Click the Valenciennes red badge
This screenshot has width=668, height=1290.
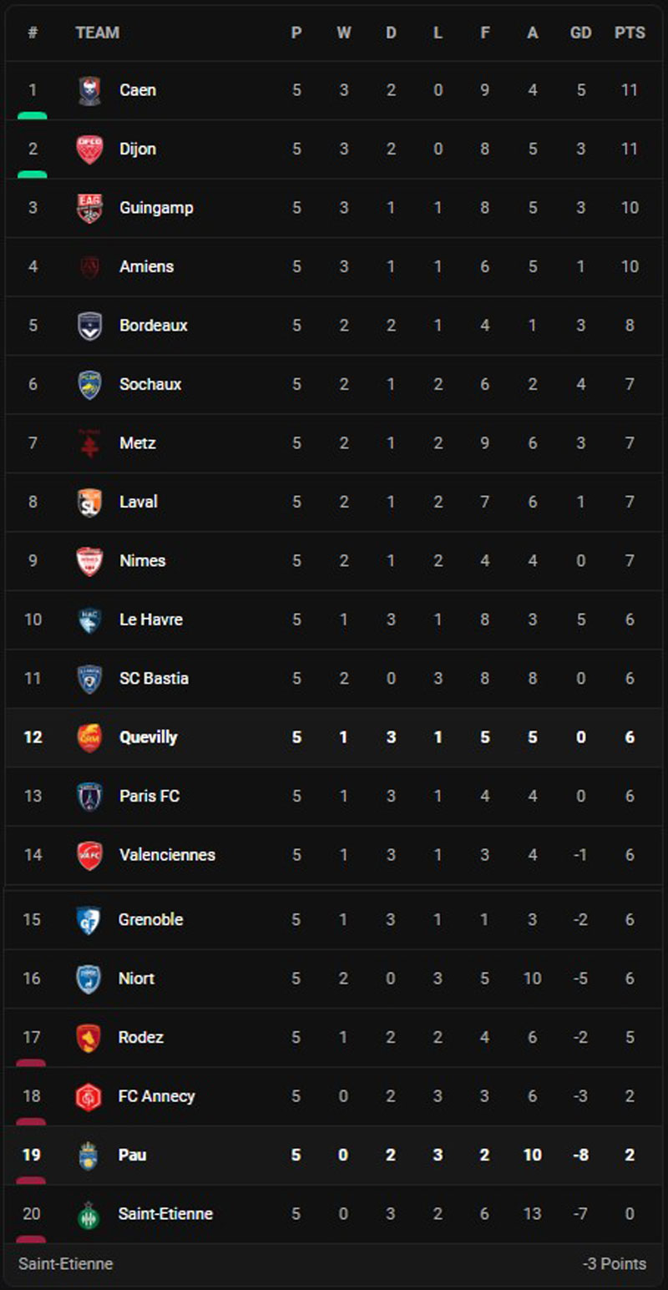pyautogui.click(x=89, y=856)
